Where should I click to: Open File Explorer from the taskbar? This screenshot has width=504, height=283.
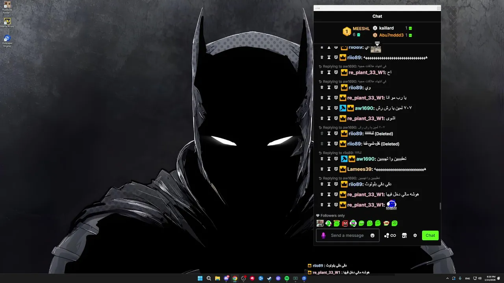click(217, 278)
